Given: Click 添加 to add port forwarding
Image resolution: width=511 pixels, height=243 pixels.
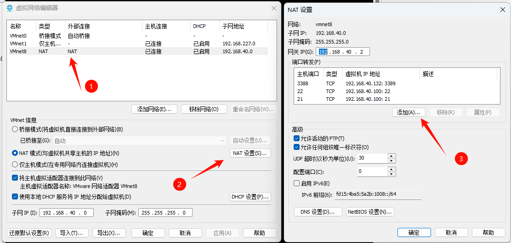Looking at the screenshot, I should (x=409, y=112).
